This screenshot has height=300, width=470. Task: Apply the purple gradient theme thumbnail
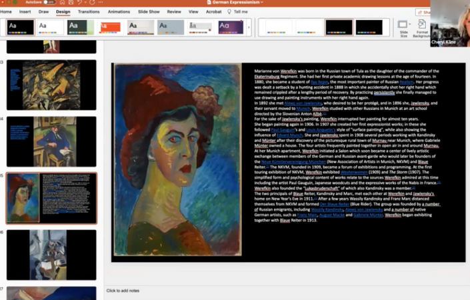pyautogui.click(x=231, y=27)
